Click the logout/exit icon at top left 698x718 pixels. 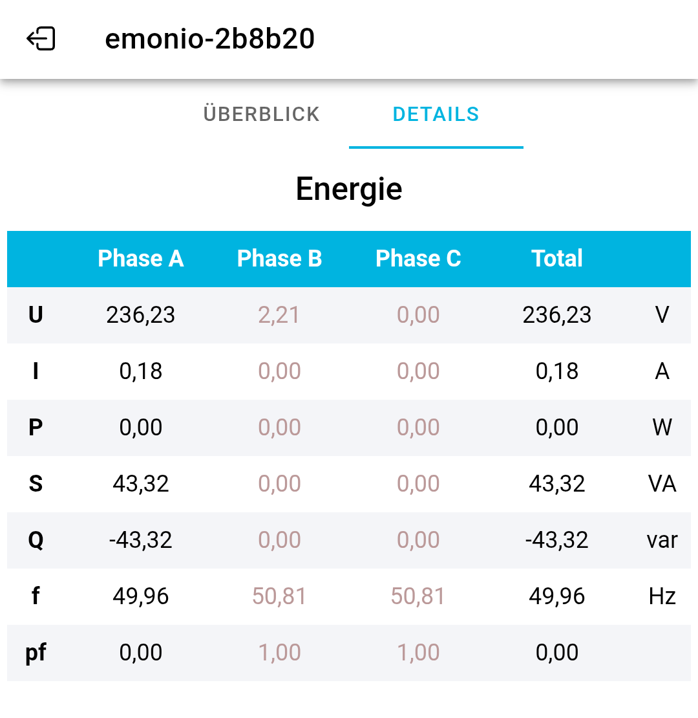[x=41, y=39]
